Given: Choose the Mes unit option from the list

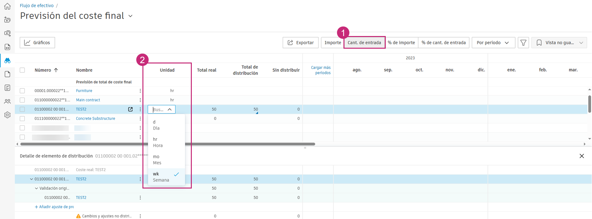Looking at the screenshot, I should point(157,160).
